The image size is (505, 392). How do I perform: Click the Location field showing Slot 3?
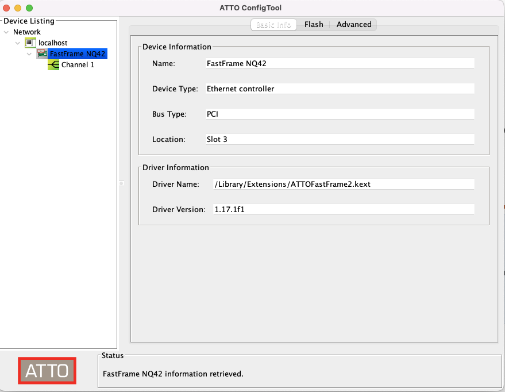pyautogui.click(x=340, y=139)
